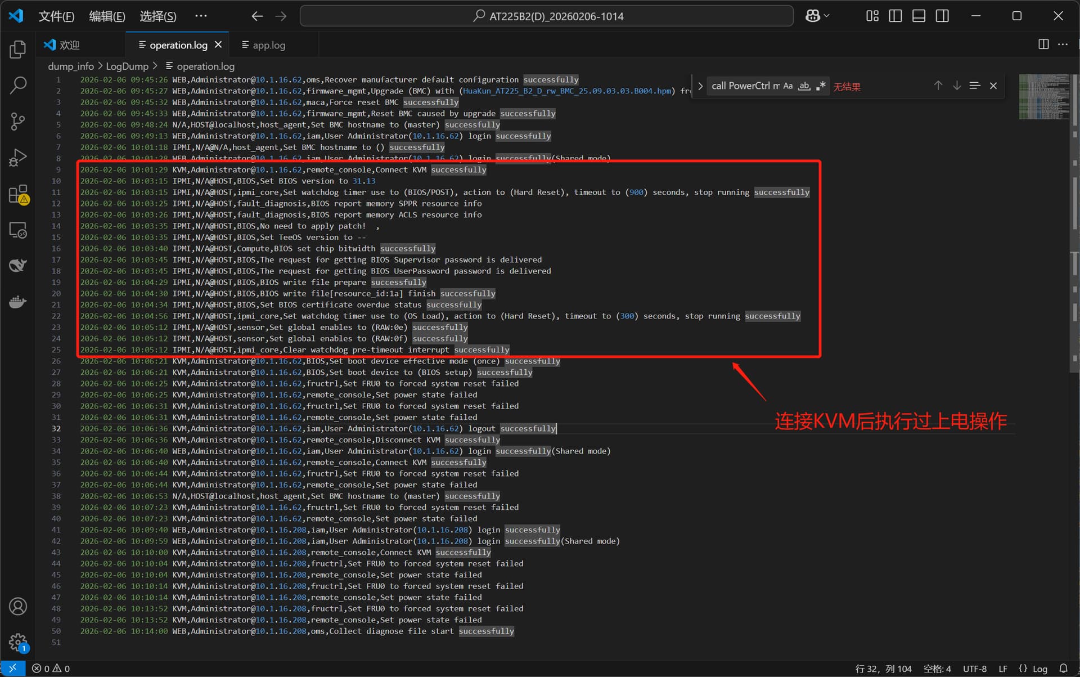Open the overflow menu ellipsis in menu bar
This screenshot has height=677, width=1080.
tap(201, 16)
